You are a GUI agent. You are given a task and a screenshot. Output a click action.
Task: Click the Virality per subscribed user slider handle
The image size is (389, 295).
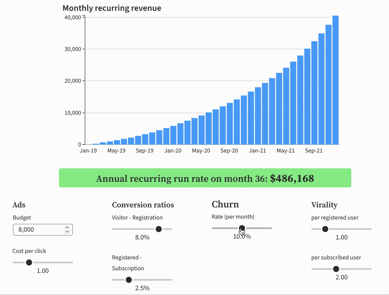pyautogui.click(x=336, y=269)
